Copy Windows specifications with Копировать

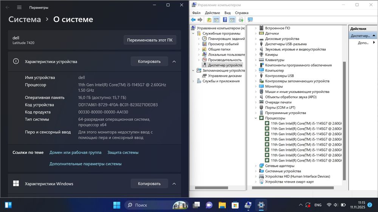(149, 183)
